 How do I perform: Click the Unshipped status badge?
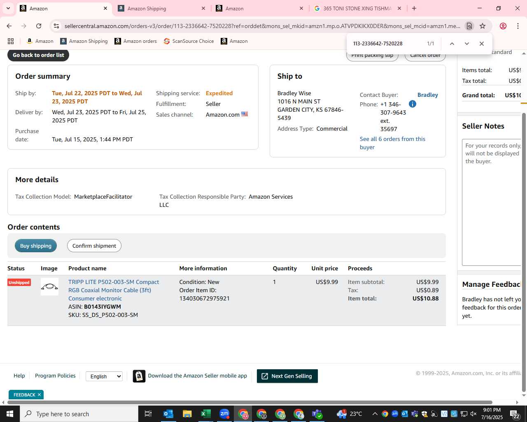(19, 282)
